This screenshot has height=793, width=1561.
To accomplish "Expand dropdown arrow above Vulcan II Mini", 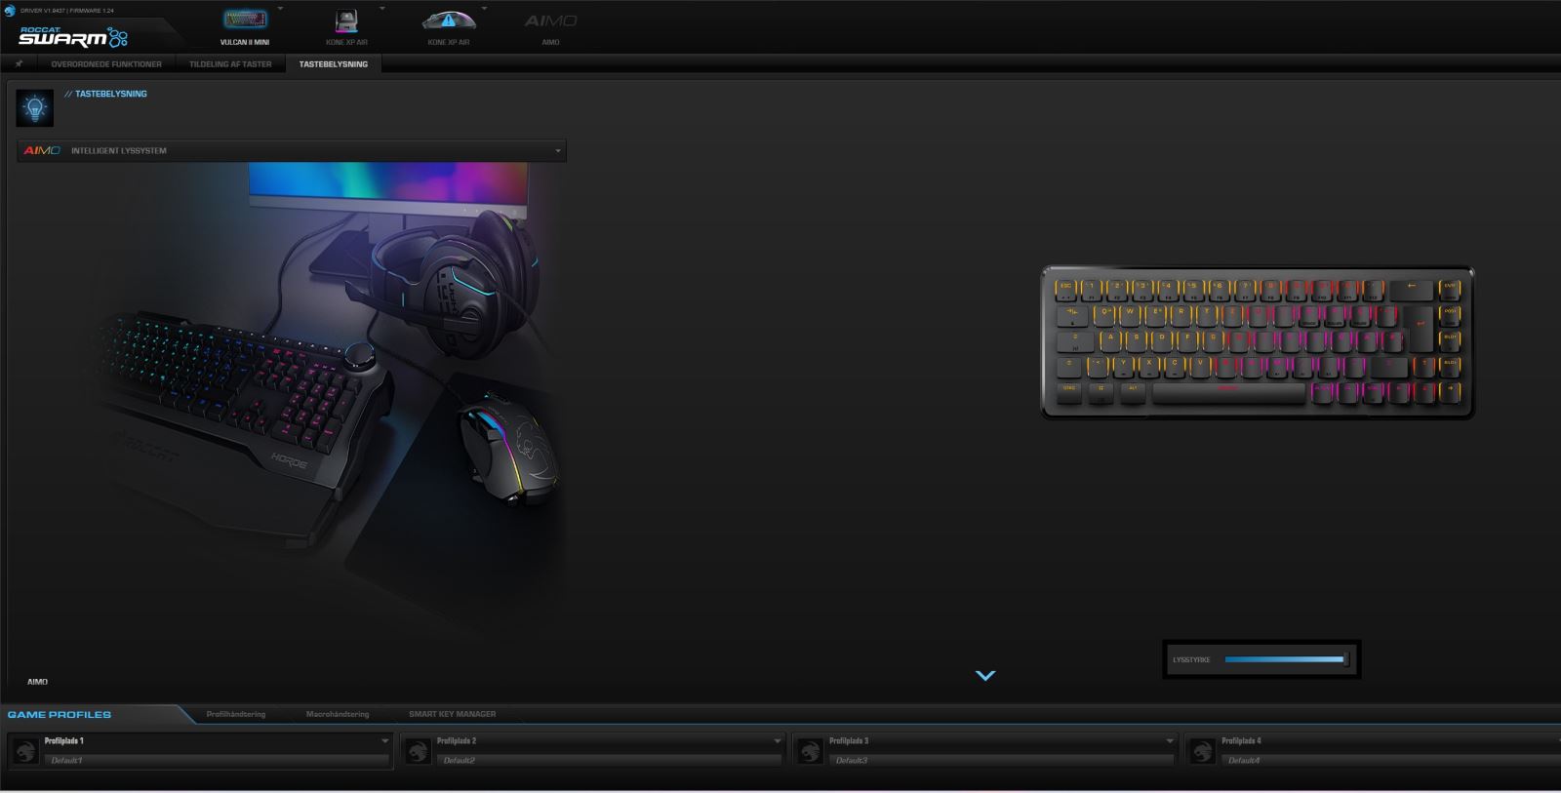I will (x=281, y=9).
